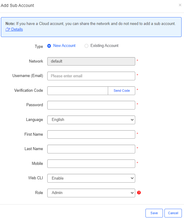Click the disabled Network field
The height and width of the screenshot is (219, 184).
91,61
